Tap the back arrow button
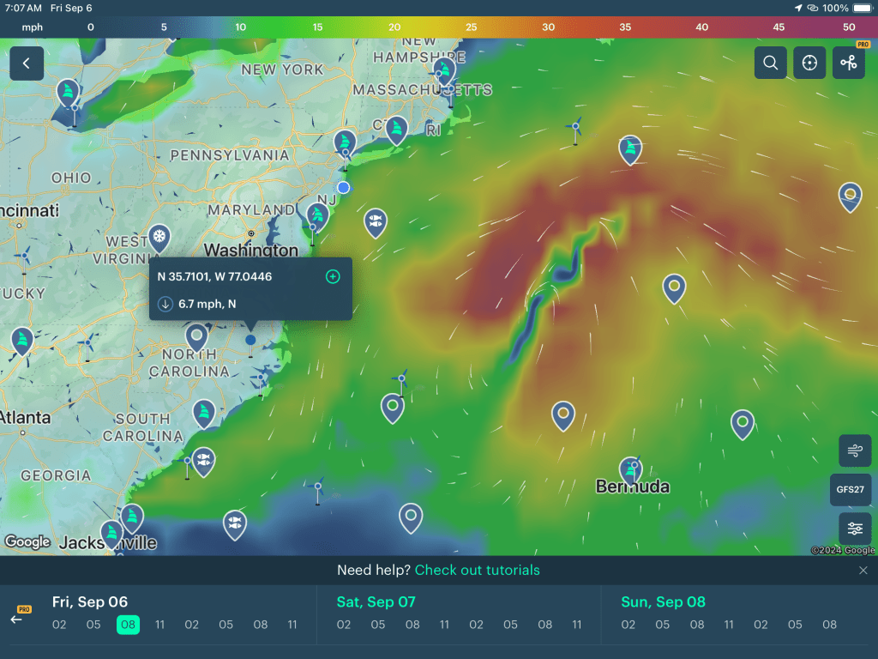Viewport: 878px width, 659px height. (x=27, y=63)
